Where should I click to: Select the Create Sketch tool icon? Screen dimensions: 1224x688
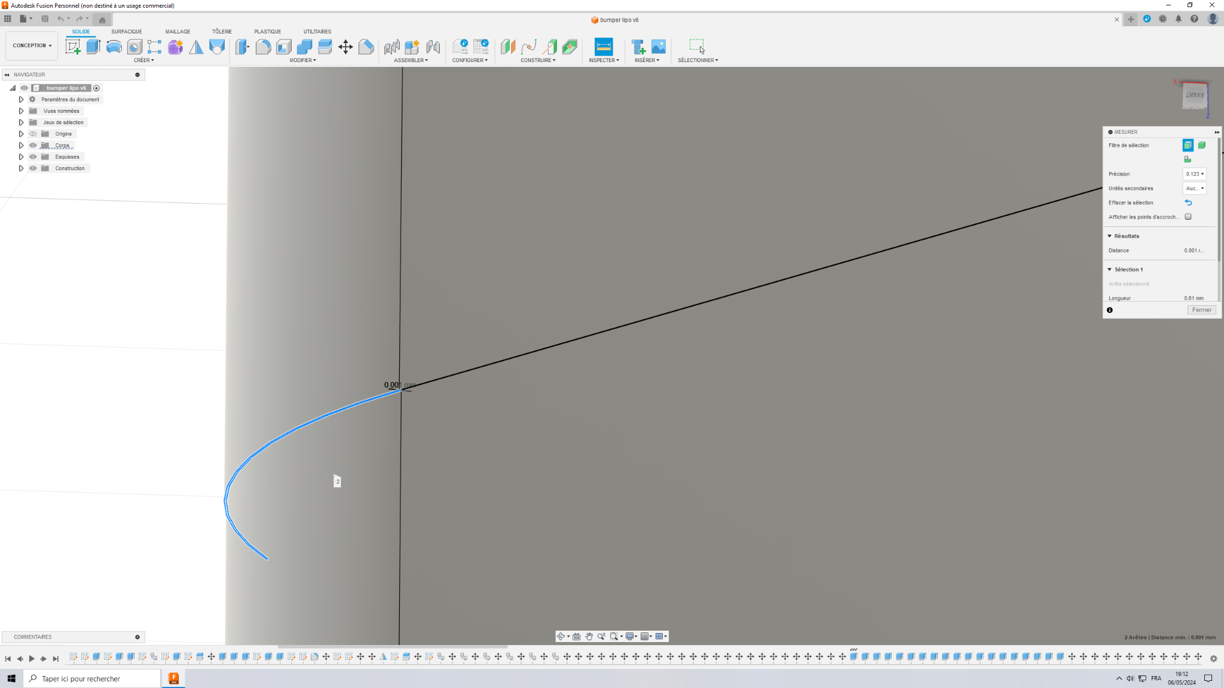[x=73, y=47]
